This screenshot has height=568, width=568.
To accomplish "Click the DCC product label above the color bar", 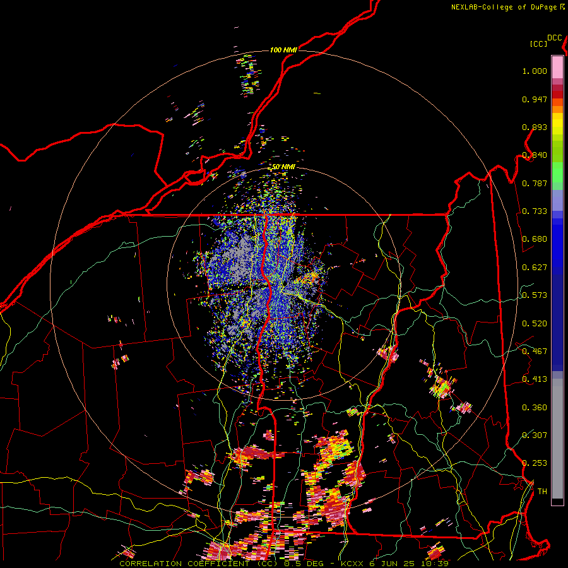I will [x=555, y=38].
